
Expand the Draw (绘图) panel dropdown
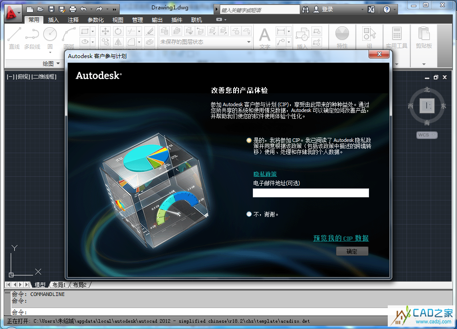pos(58,63)
